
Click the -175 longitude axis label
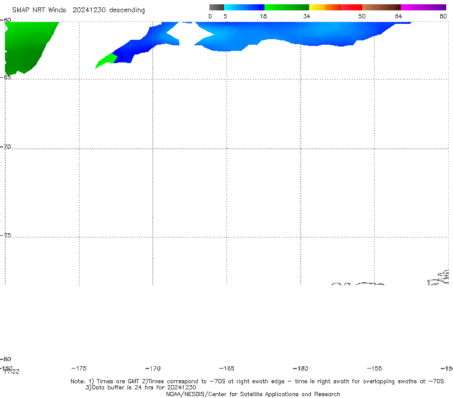click(x=79, y=368)
